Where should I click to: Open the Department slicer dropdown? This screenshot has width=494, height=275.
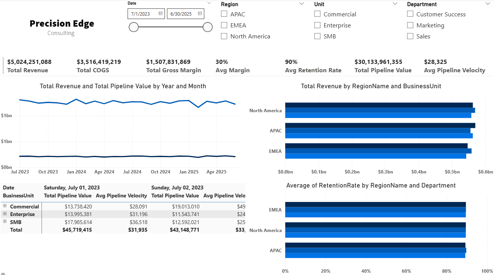coord(489,4)
